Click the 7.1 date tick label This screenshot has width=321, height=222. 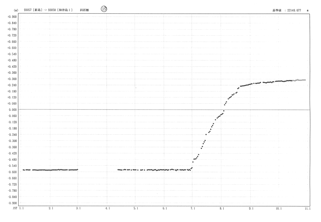tap(193, 208)
